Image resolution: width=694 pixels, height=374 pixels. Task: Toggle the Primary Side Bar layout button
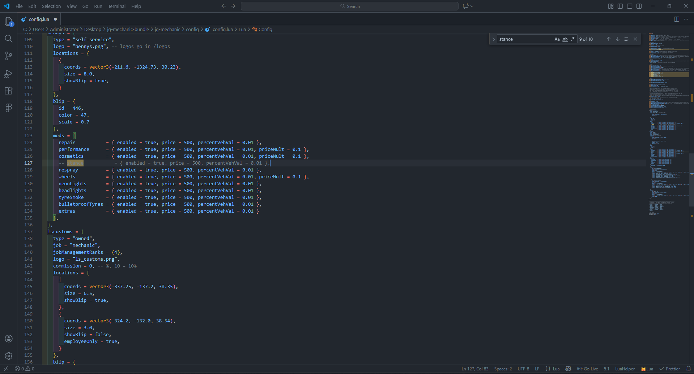coord(620,6)
